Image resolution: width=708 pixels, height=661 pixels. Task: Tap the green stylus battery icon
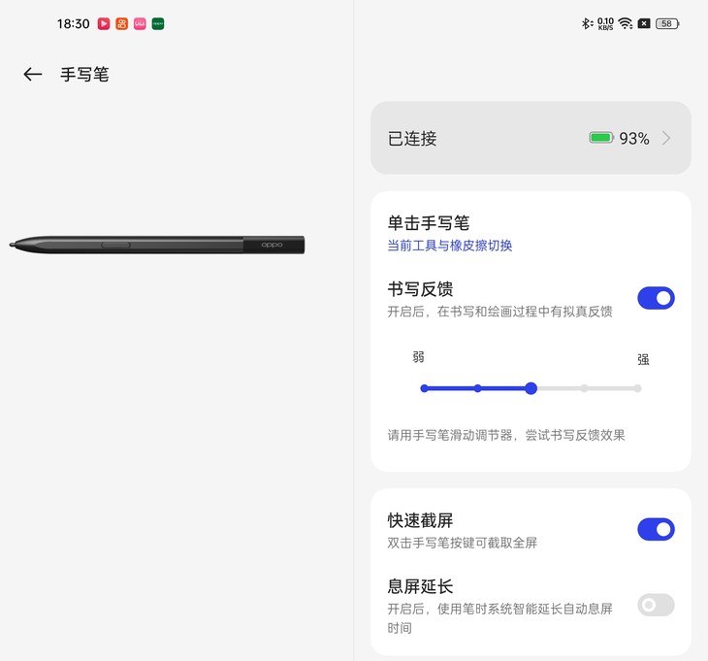[x=601, y=138]
